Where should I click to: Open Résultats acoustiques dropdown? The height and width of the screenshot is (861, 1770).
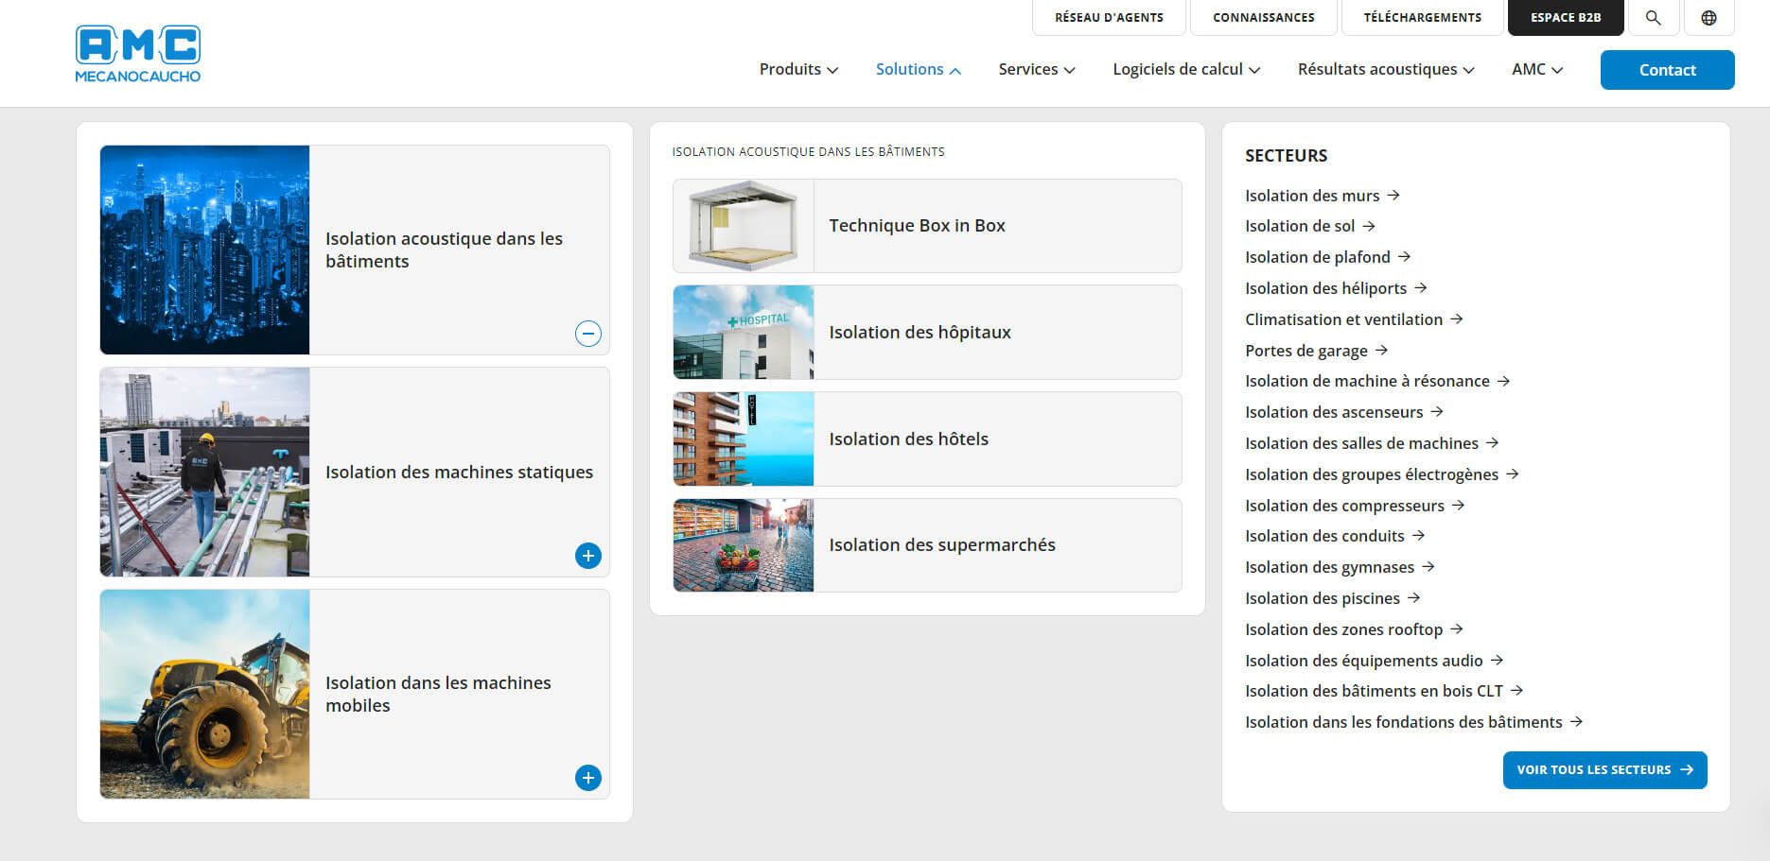tap(1386, 69)
